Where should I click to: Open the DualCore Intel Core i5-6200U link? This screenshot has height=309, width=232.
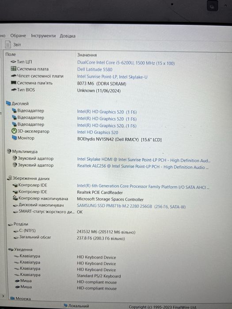[x=126, y=63]
